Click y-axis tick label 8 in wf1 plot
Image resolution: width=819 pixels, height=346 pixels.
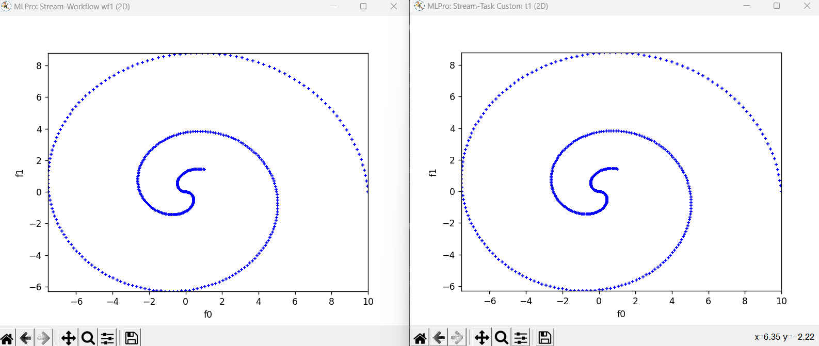[x=39, y=65]
